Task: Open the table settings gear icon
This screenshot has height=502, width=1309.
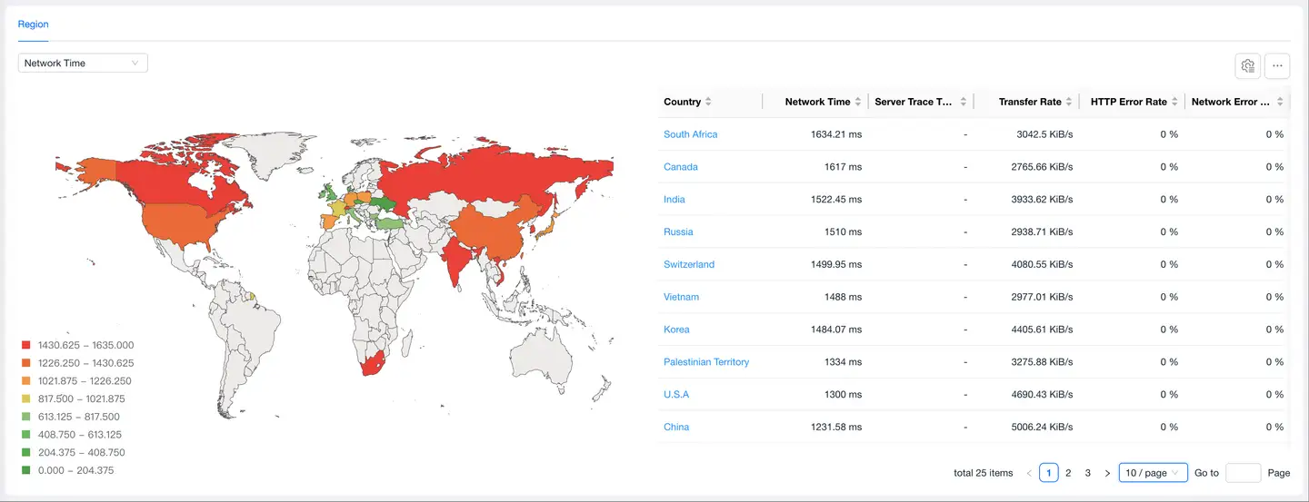Action: pyautogui.click(x=1247, y=65)
